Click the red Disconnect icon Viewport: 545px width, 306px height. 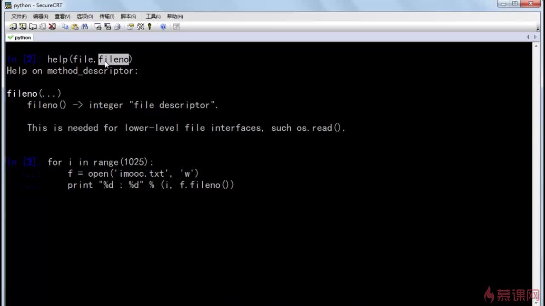click(52, 26)
